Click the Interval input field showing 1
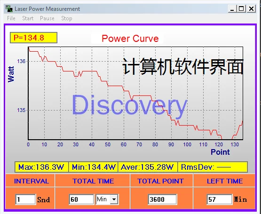 tap(25, 199)
